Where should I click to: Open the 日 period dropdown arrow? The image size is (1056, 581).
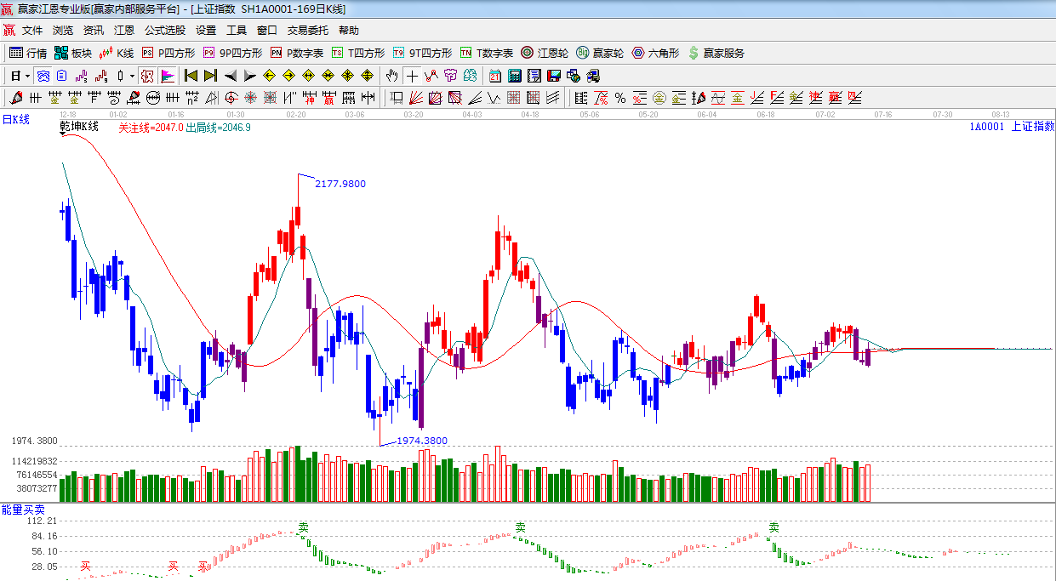point(27,76)
